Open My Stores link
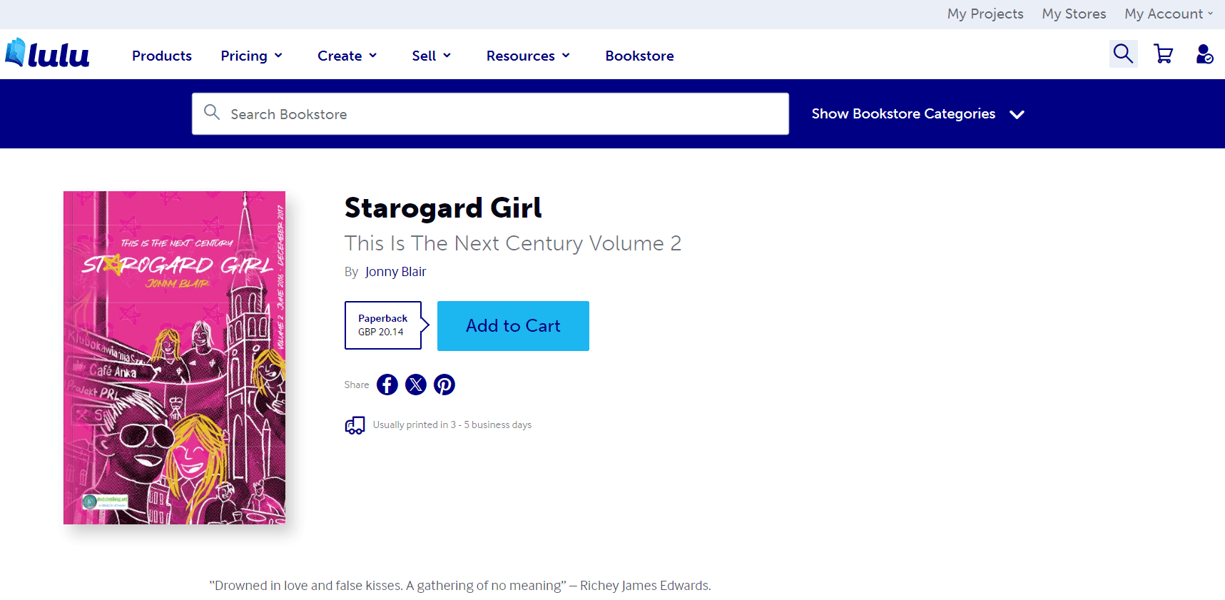Viewport: 1225px width, 600px height. pyautogui.click(x=1074, y=14)
